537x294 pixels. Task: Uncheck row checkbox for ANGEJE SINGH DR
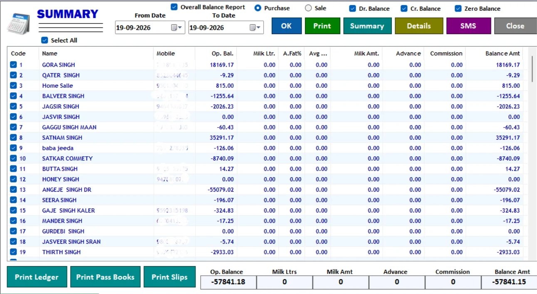click(13, 190)
